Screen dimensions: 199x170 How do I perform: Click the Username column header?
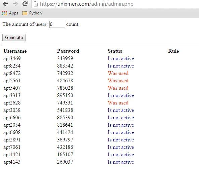(x=15, y=51)
